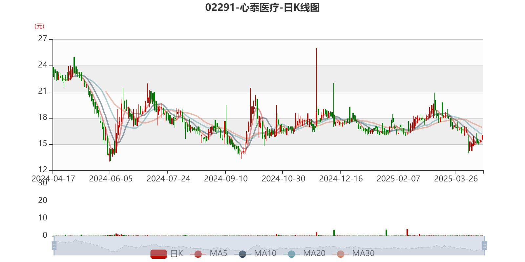The width and height of the screenshot is (525, 262).
Task: Click the (元) unit label
Action: click(x=39, y=26)
